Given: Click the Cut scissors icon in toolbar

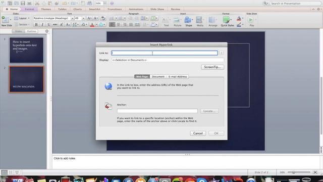Looking at the screenshot, I should [x=37, y=3].
